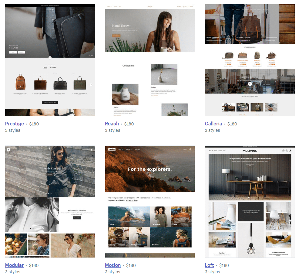Click the orange button under Hand Thrown
299x280 pixels.
tap(116, 36)
